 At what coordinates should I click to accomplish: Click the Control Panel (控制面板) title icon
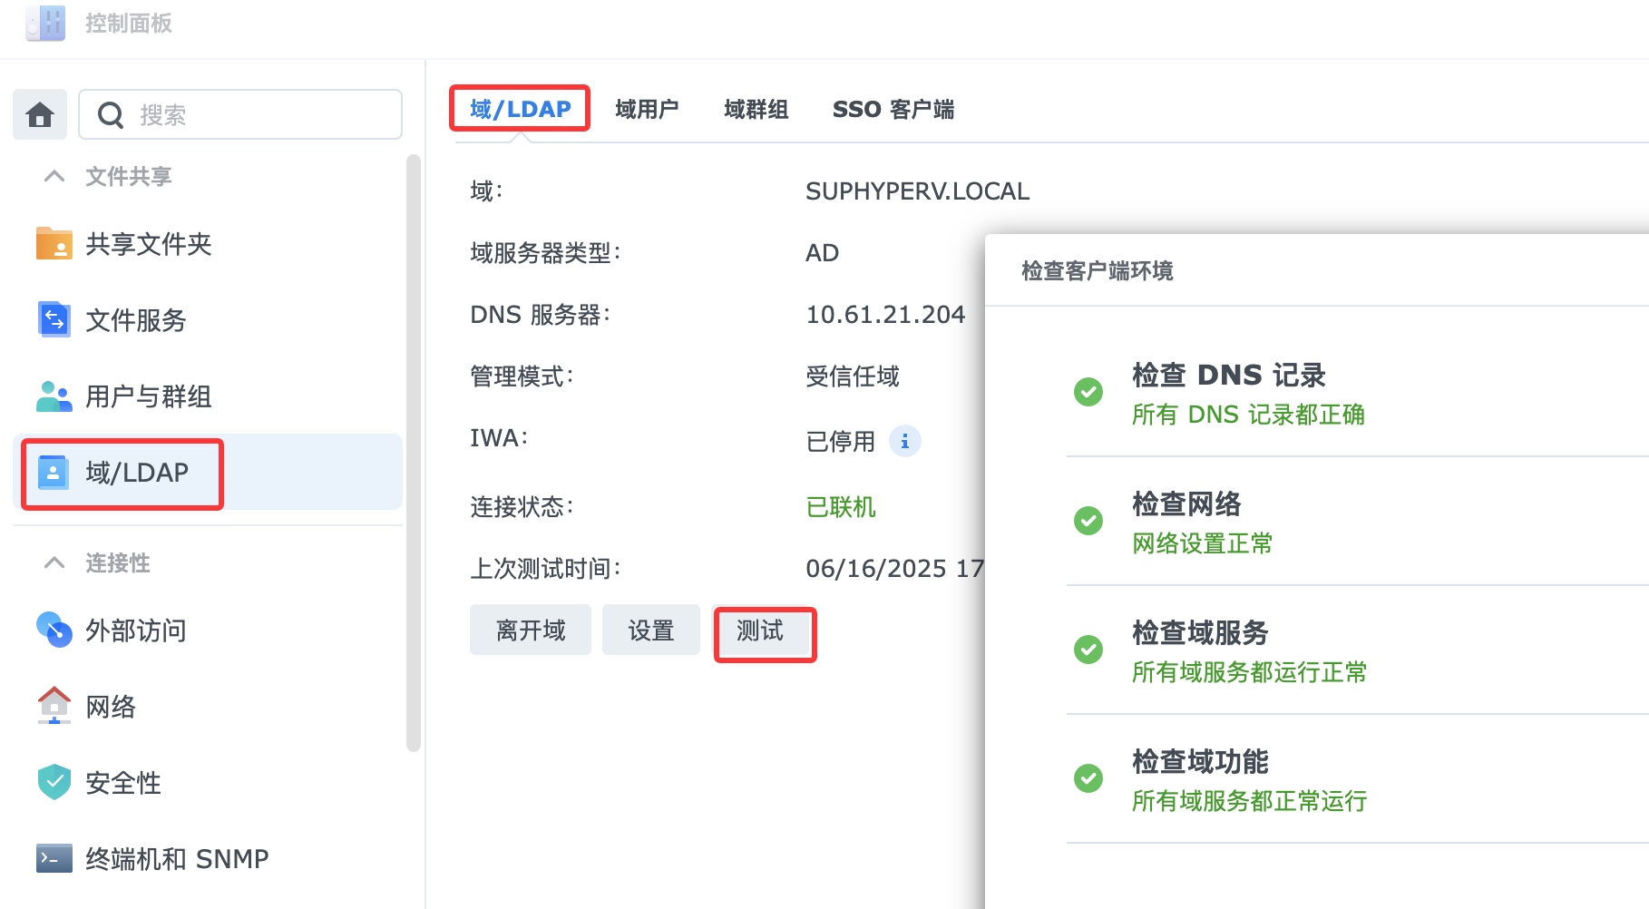point(45,24)
